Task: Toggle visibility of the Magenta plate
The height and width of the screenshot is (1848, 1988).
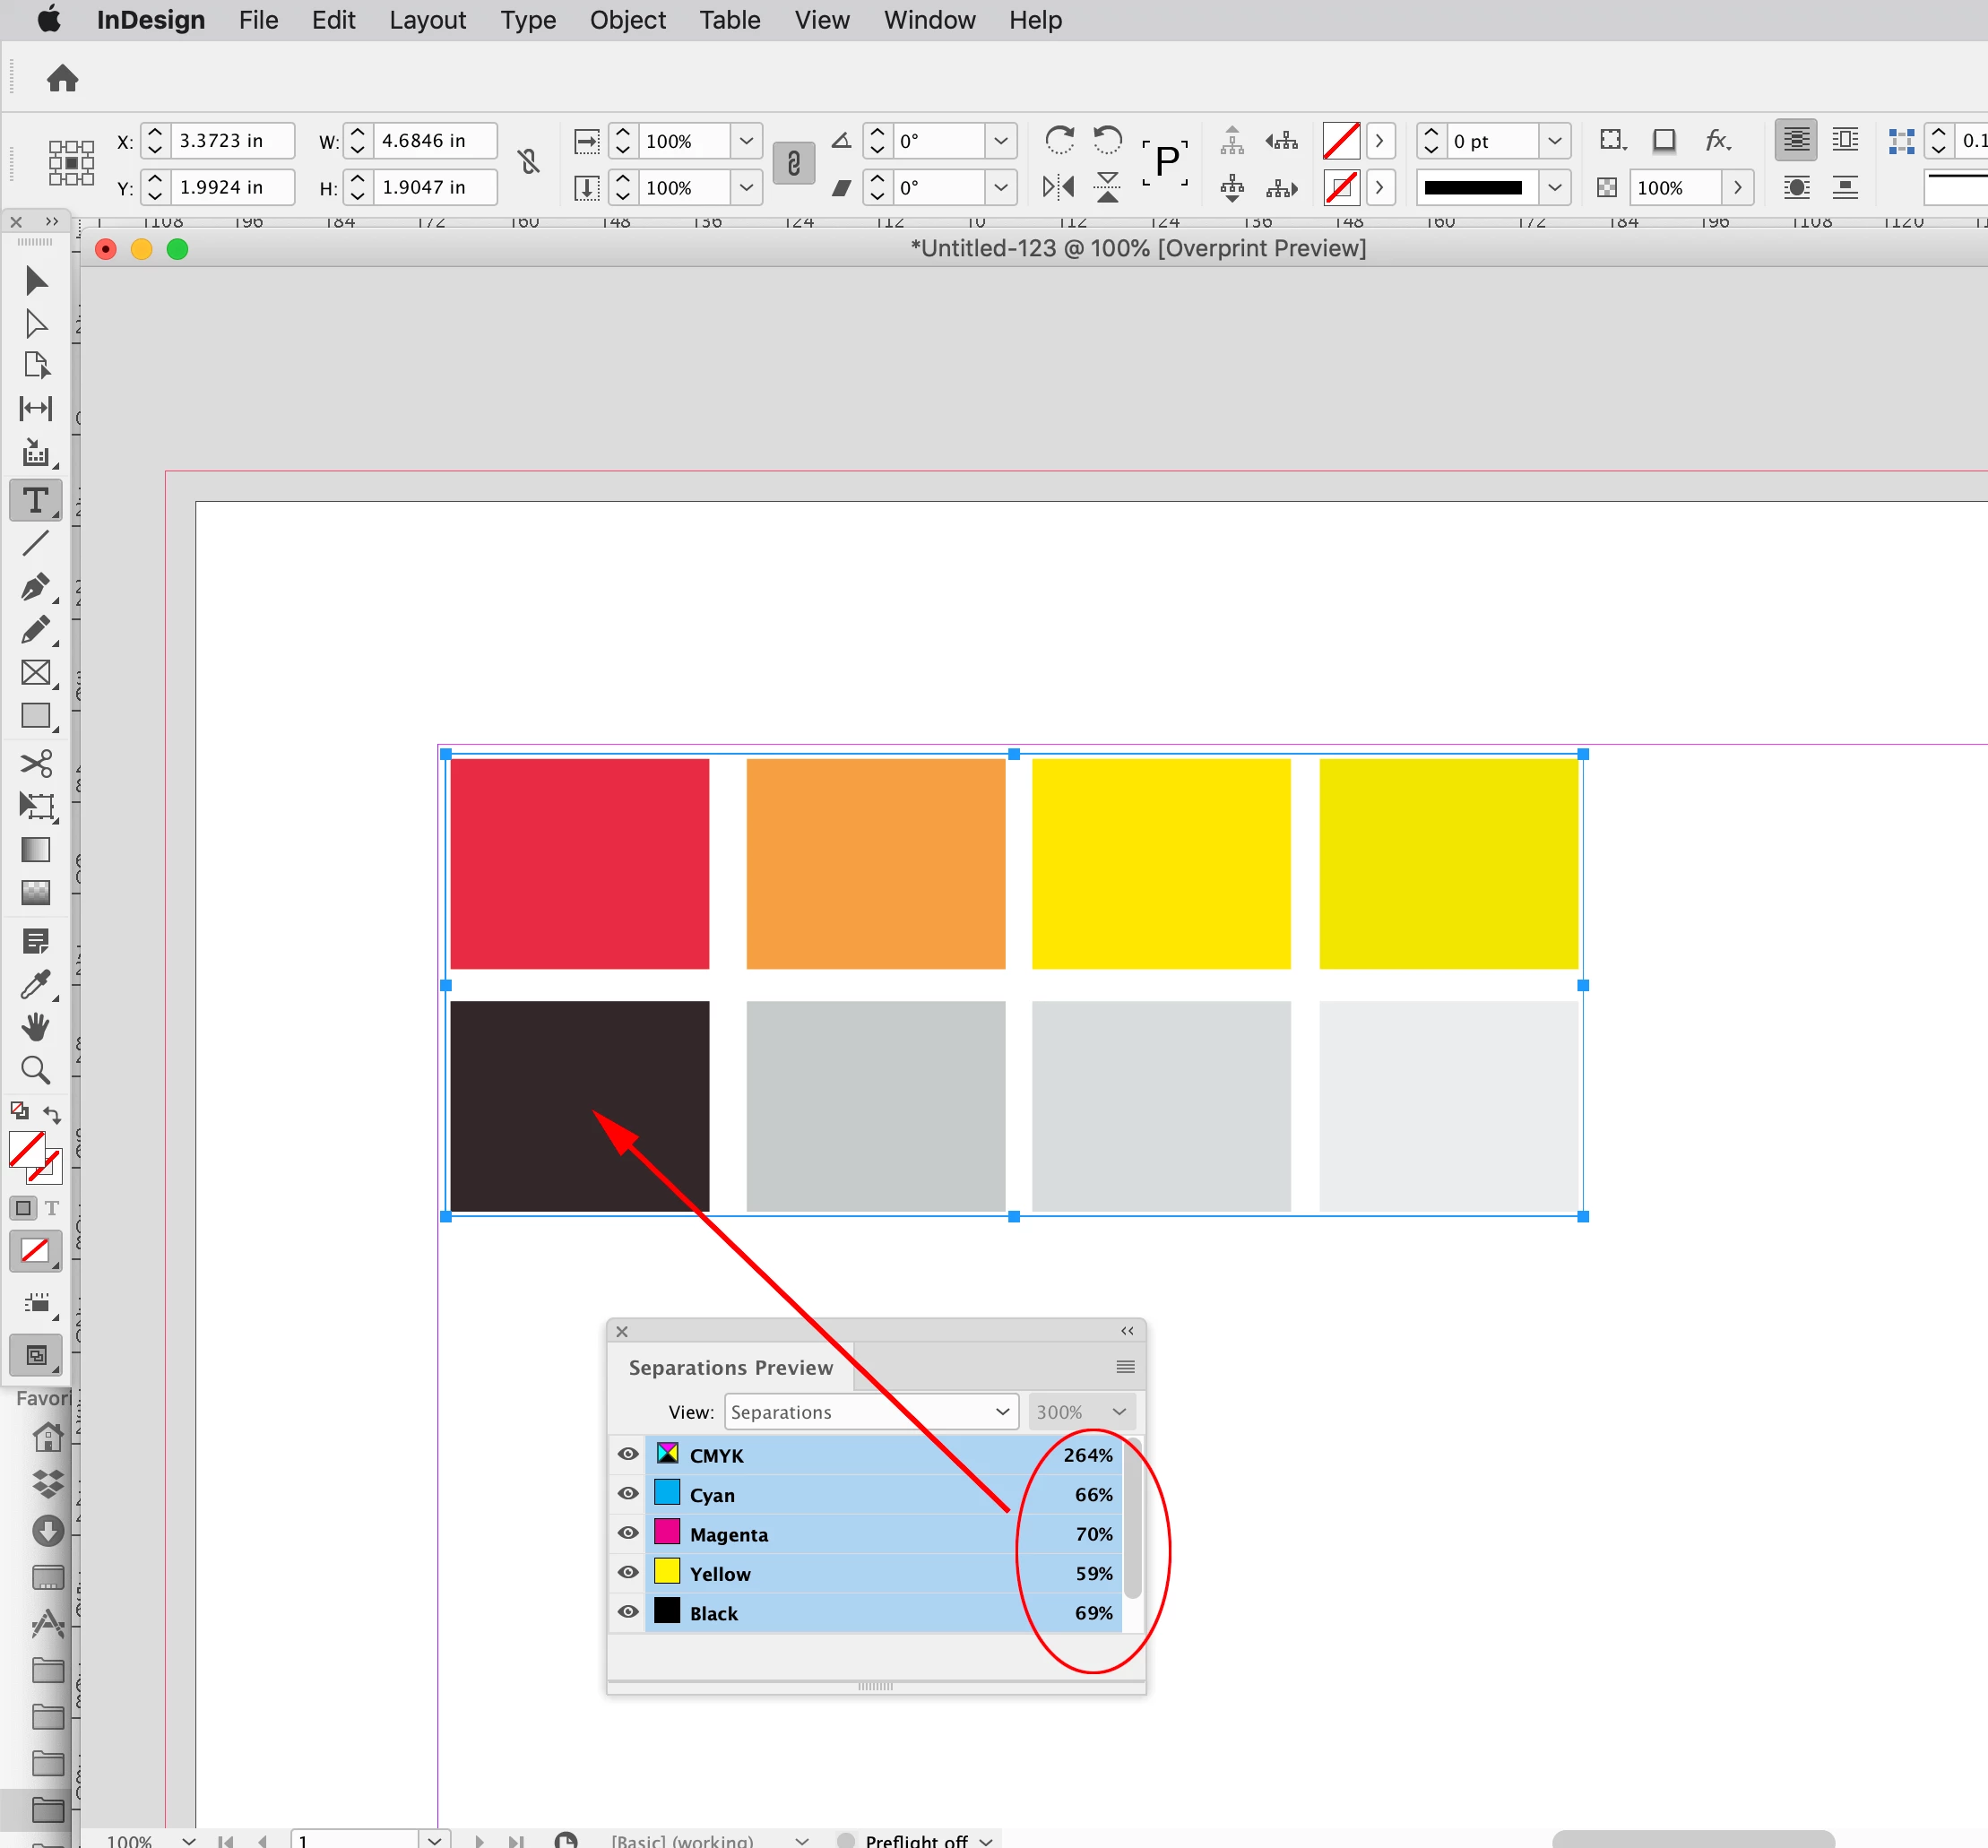Action: point(628,1532)
